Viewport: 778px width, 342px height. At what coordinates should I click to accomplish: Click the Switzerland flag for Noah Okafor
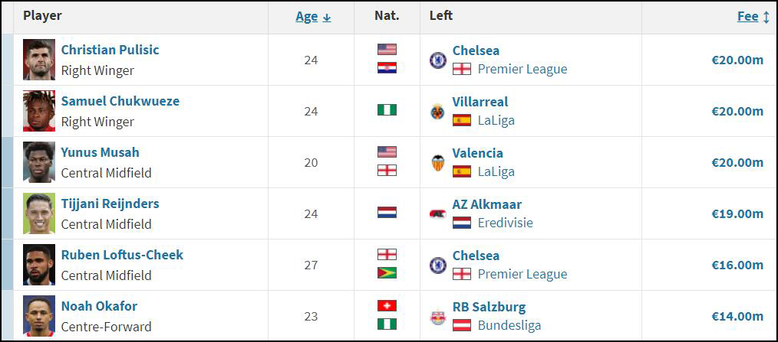[x=387, y=306]
